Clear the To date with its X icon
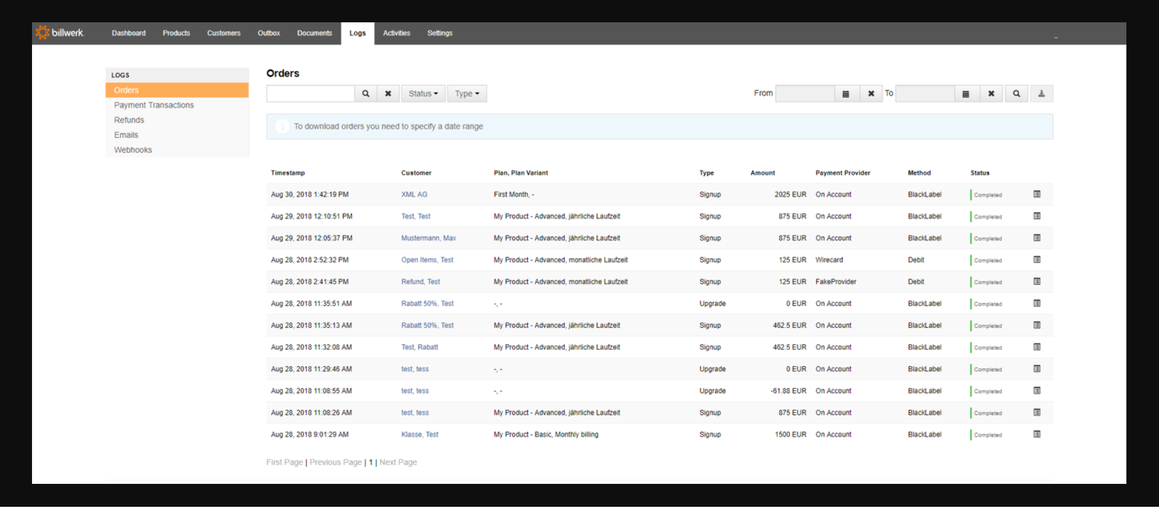Image resolution: width=1159 pixels, height=508 pixels. (x=991, y=94)
